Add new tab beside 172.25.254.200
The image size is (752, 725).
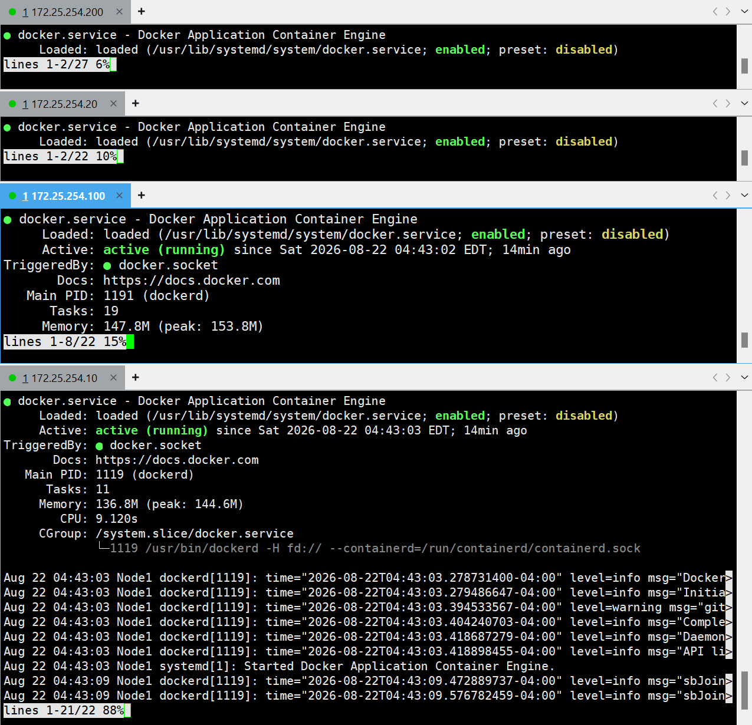pos(142,11)
